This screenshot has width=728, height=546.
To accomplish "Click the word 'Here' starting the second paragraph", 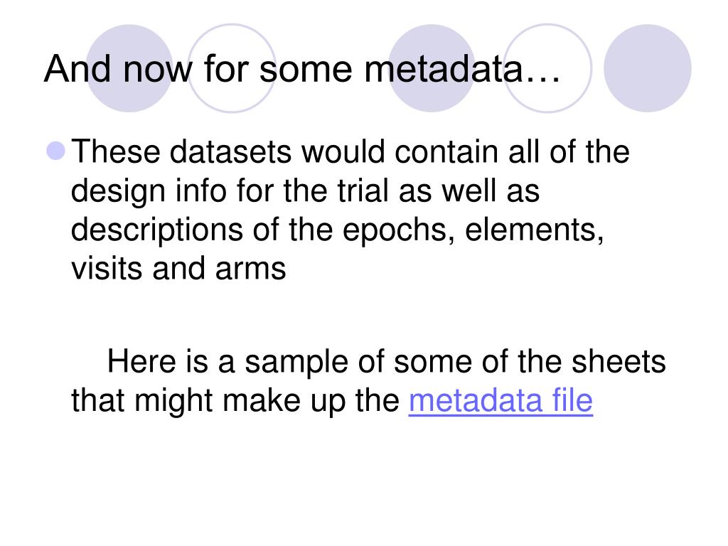I will (141, 361).
